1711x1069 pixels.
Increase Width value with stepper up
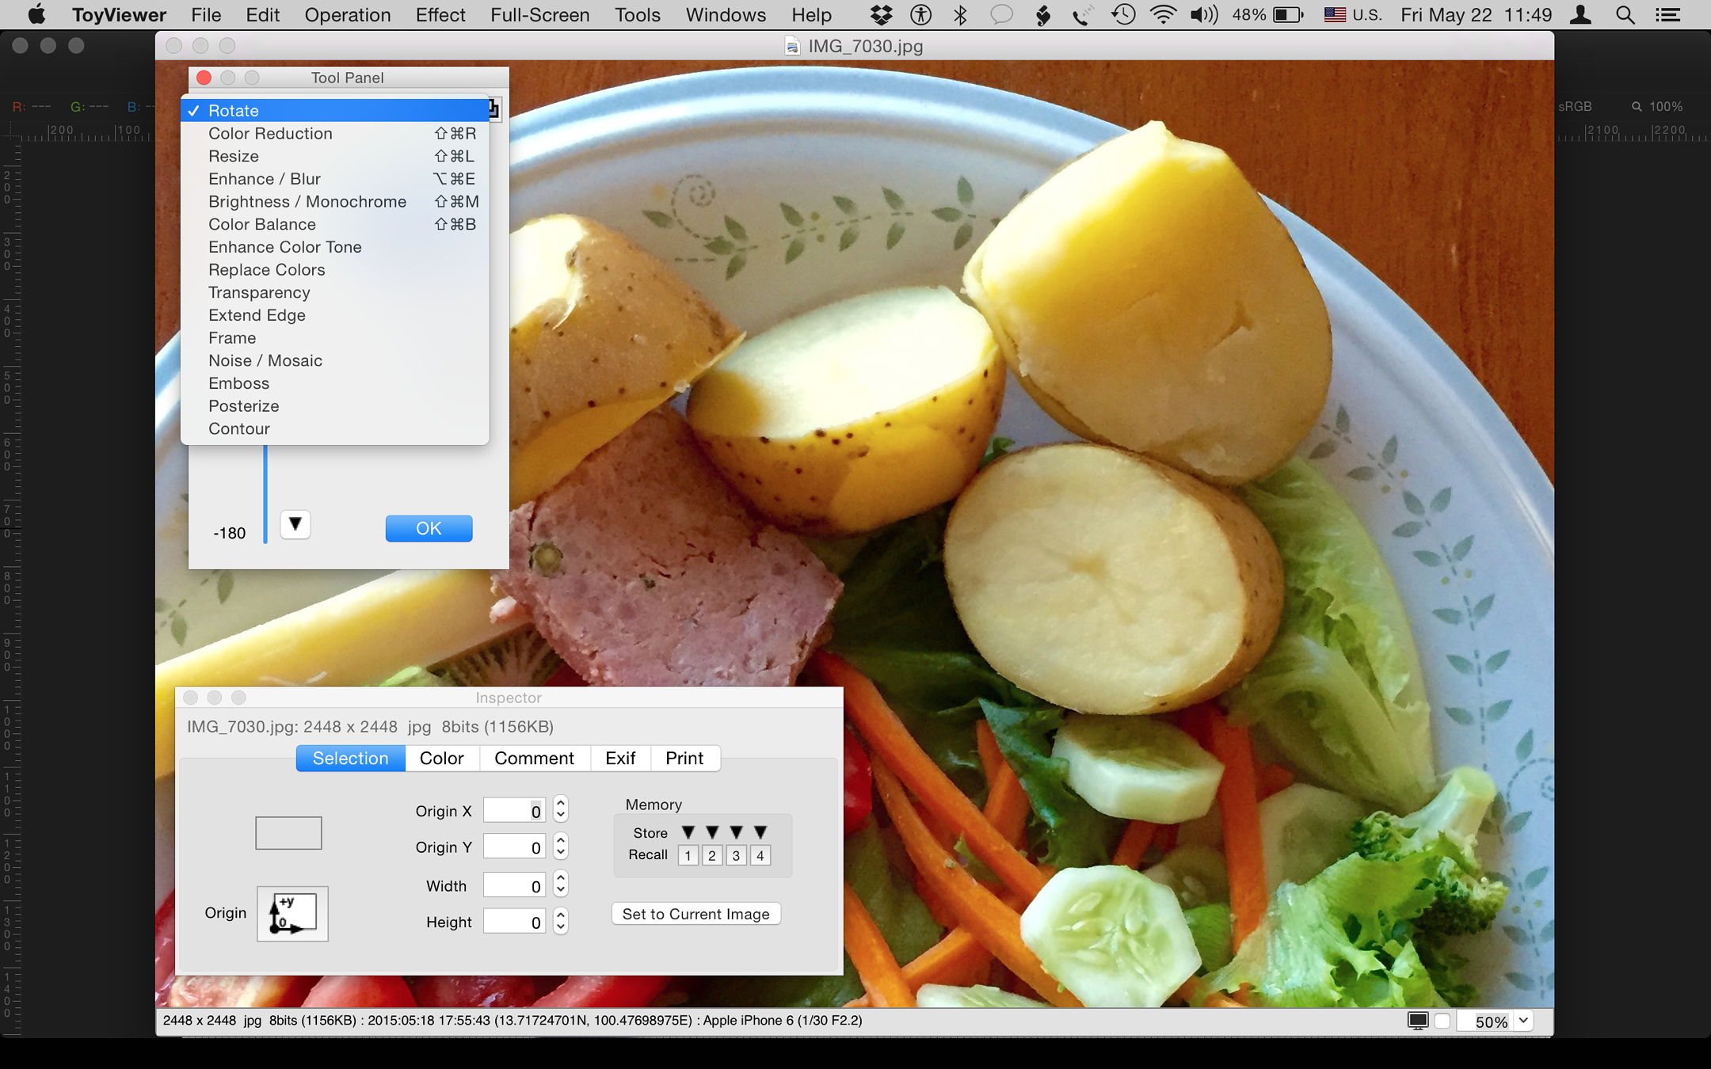(x=561, y=878)
